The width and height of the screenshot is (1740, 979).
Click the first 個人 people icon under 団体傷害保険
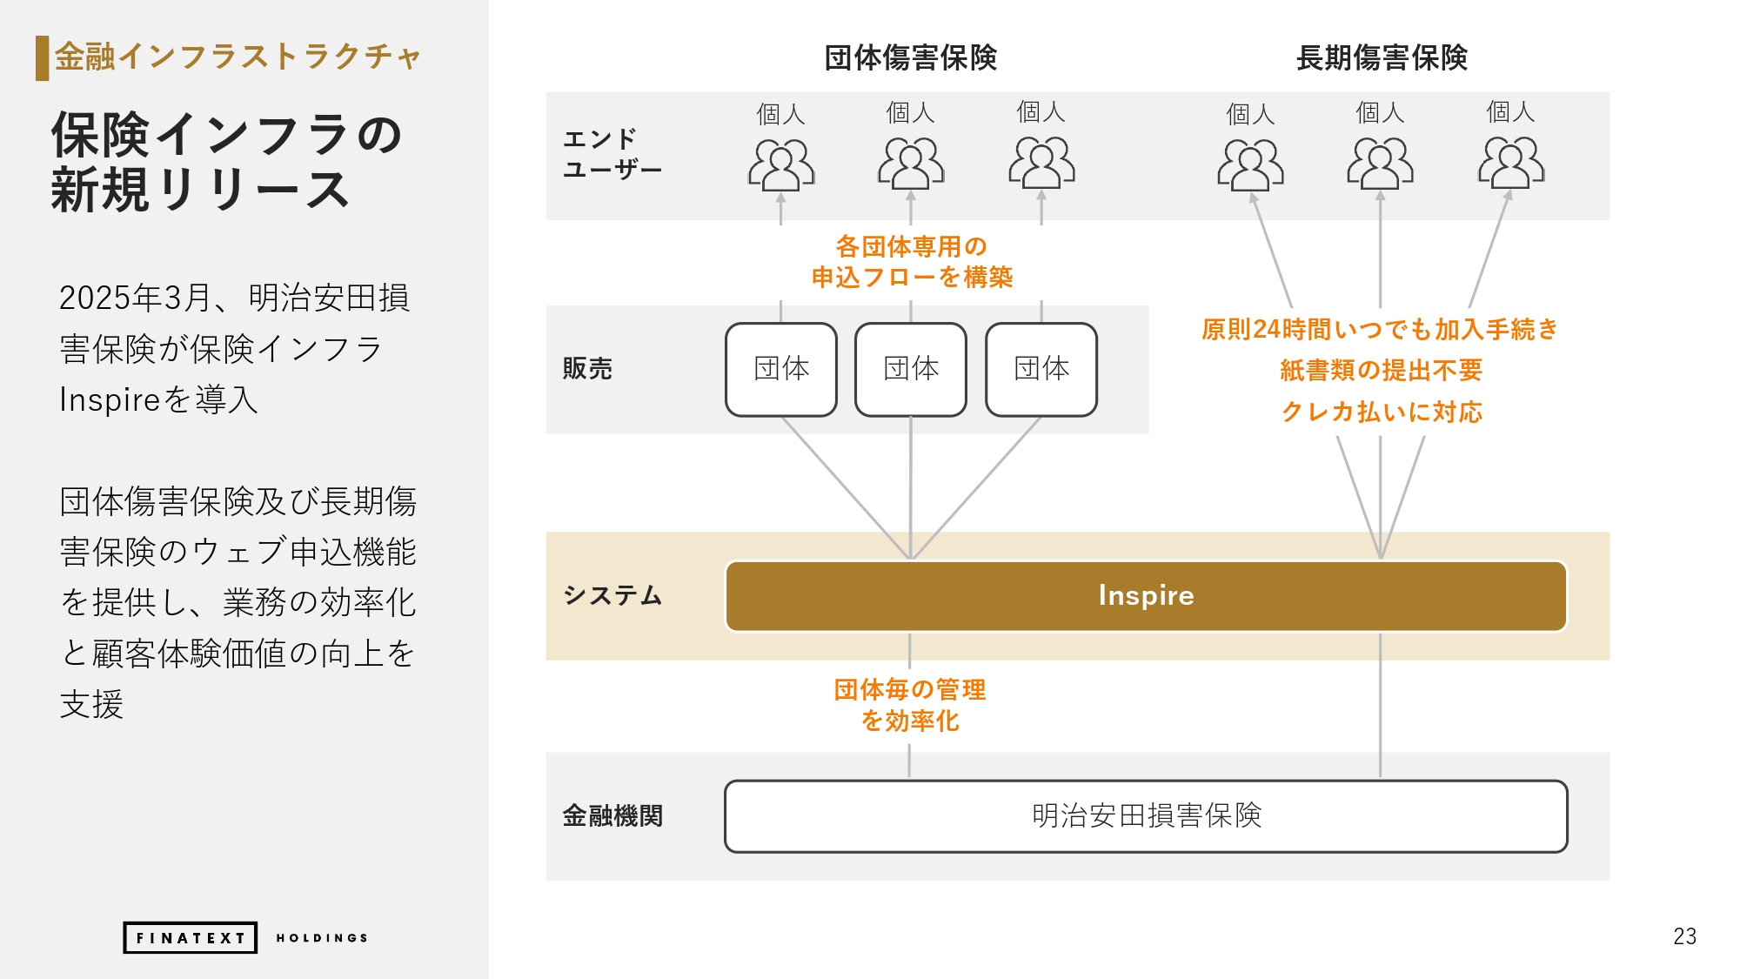(781, 164)
